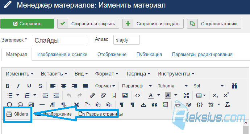Switch to Изображения и ссылки tab
Image resolution: width=250 pixels, height=134 pixels.
point(62,55)
